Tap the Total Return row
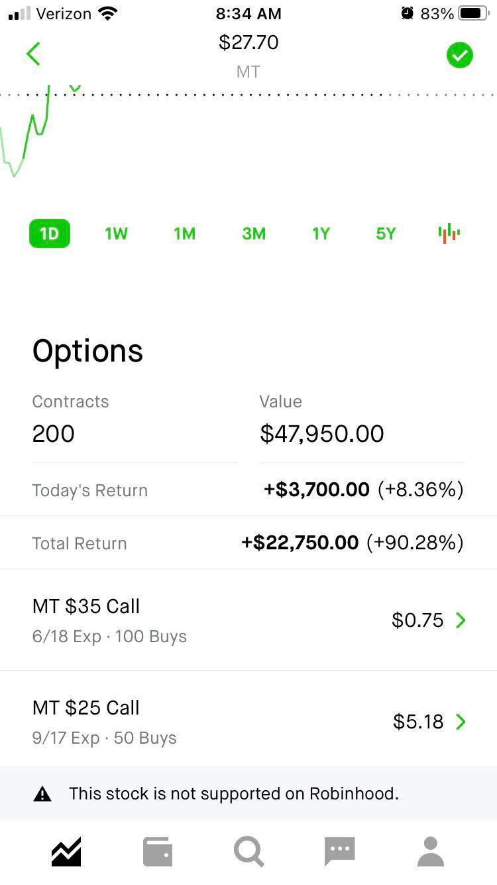This screenshot has width=497, height=885. pos(248,543)
